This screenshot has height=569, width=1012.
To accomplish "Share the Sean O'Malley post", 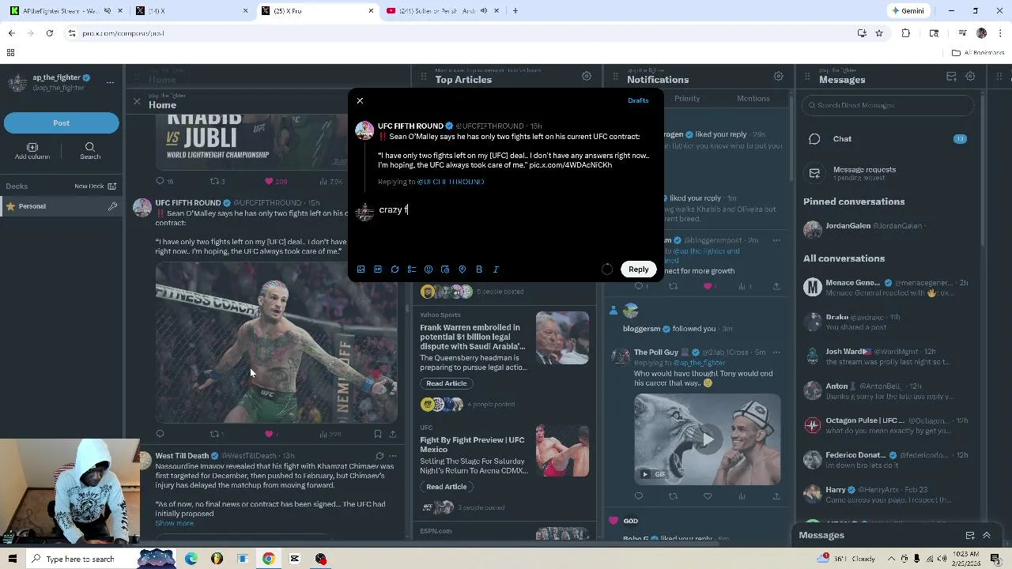I will [x=393, y=434].
